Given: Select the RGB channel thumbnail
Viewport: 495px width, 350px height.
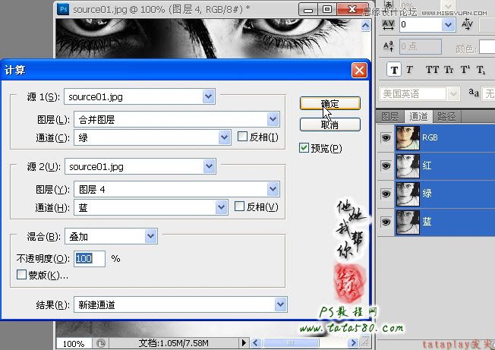Looking at the screenshot, I should 408,138.
